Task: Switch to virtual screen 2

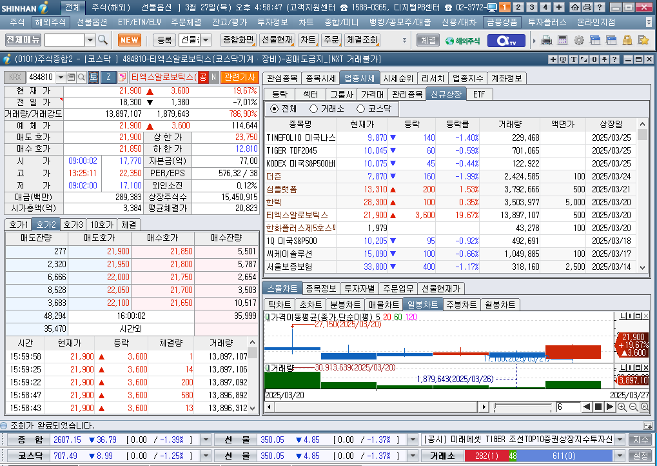Action: pyautogui.click(x=518, y=7)
